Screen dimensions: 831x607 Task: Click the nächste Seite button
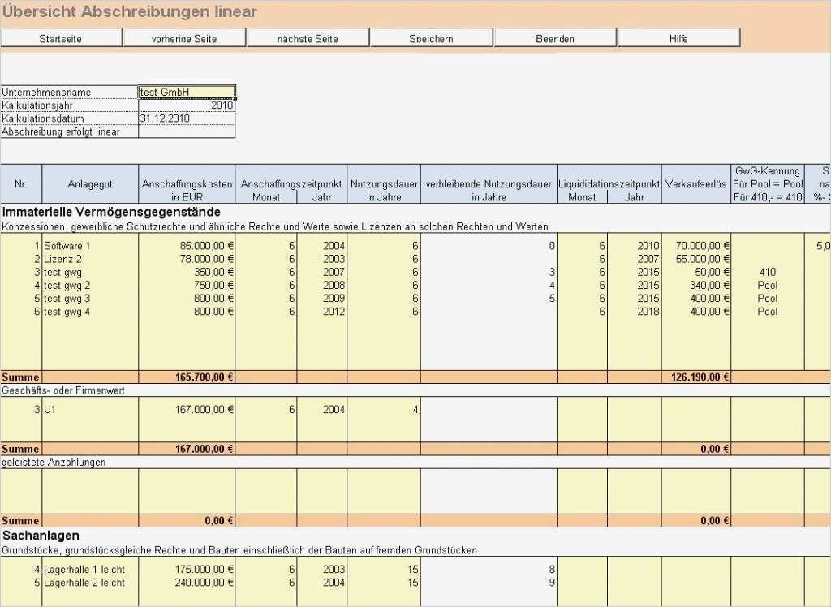coord(308,37)
